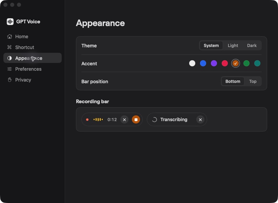Select the checked orange accent color
This screenshot has width=278, height=203.
click(235, 63)
